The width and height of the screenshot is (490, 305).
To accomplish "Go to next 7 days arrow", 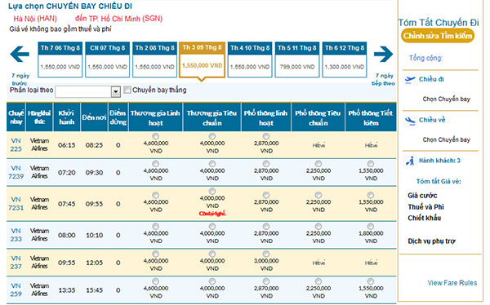I will pos(383,55).
